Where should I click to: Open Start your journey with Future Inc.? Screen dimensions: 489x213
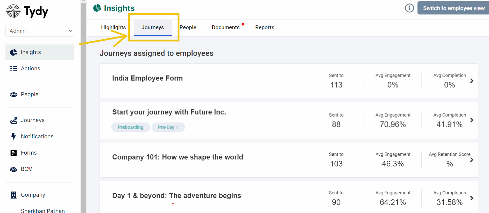pos(169,112)
